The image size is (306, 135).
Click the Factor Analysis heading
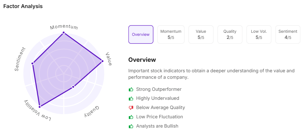[x=23, y=6]
